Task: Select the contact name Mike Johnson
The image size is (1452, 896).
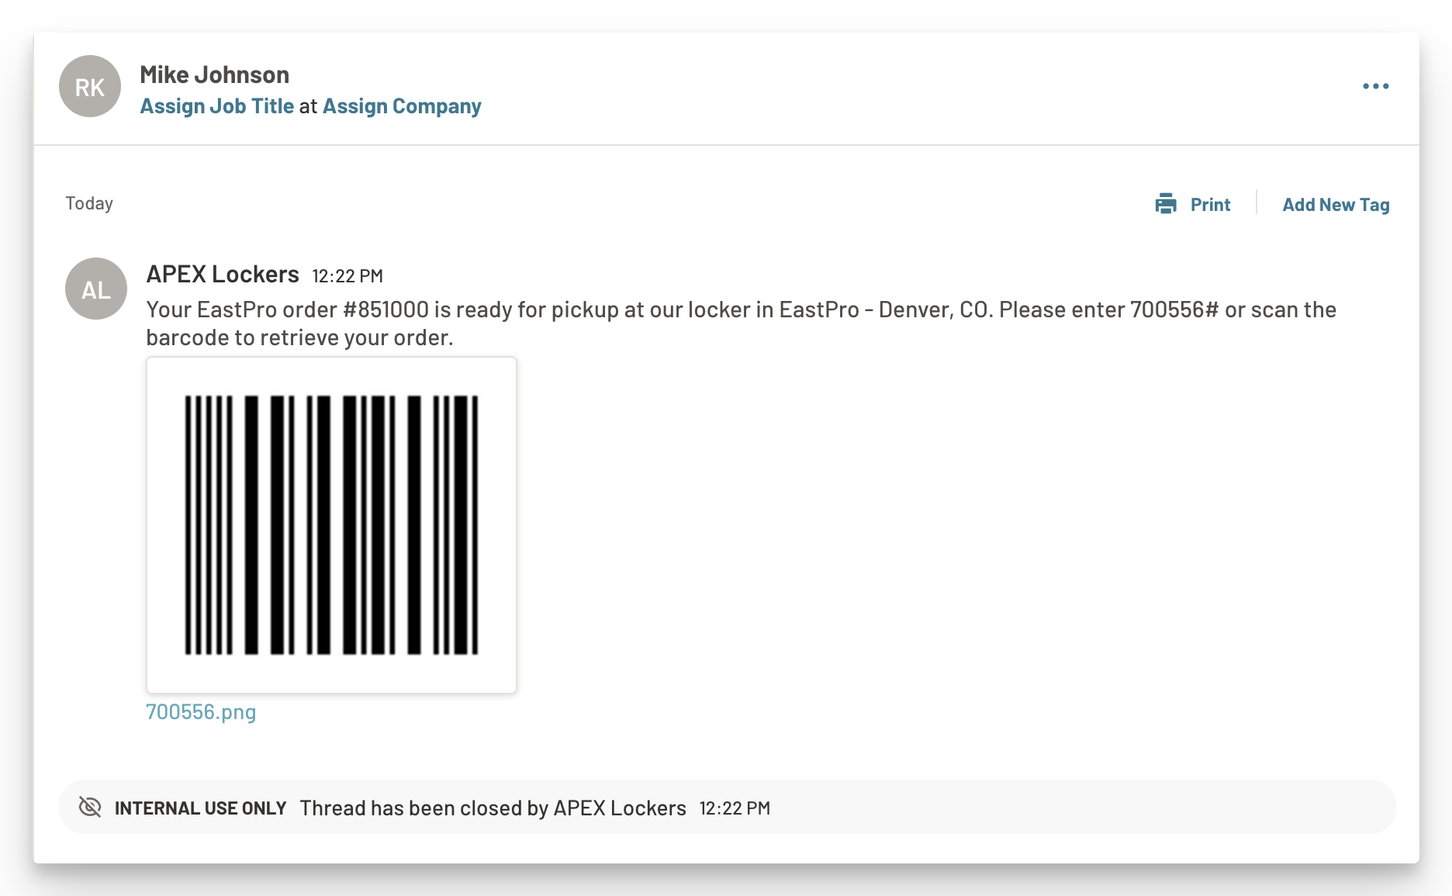Action: (x=214, y=74)
